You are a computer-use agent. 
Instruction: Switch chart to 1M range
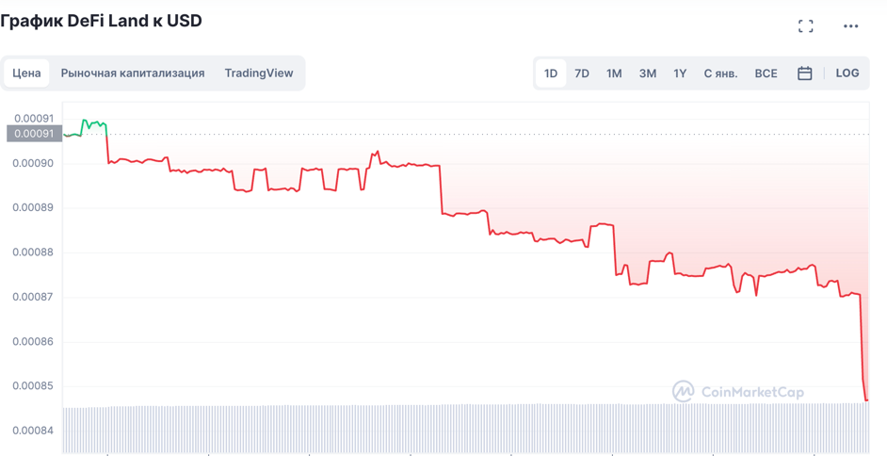tap(614, 73)
